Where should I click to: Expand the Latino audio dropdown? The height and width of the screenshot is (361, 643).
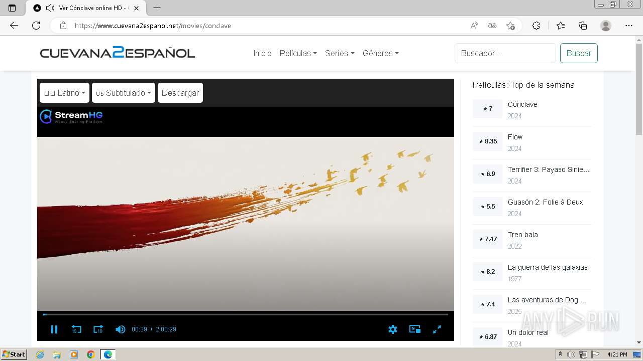pyautogui.click(x=64, y=93)
